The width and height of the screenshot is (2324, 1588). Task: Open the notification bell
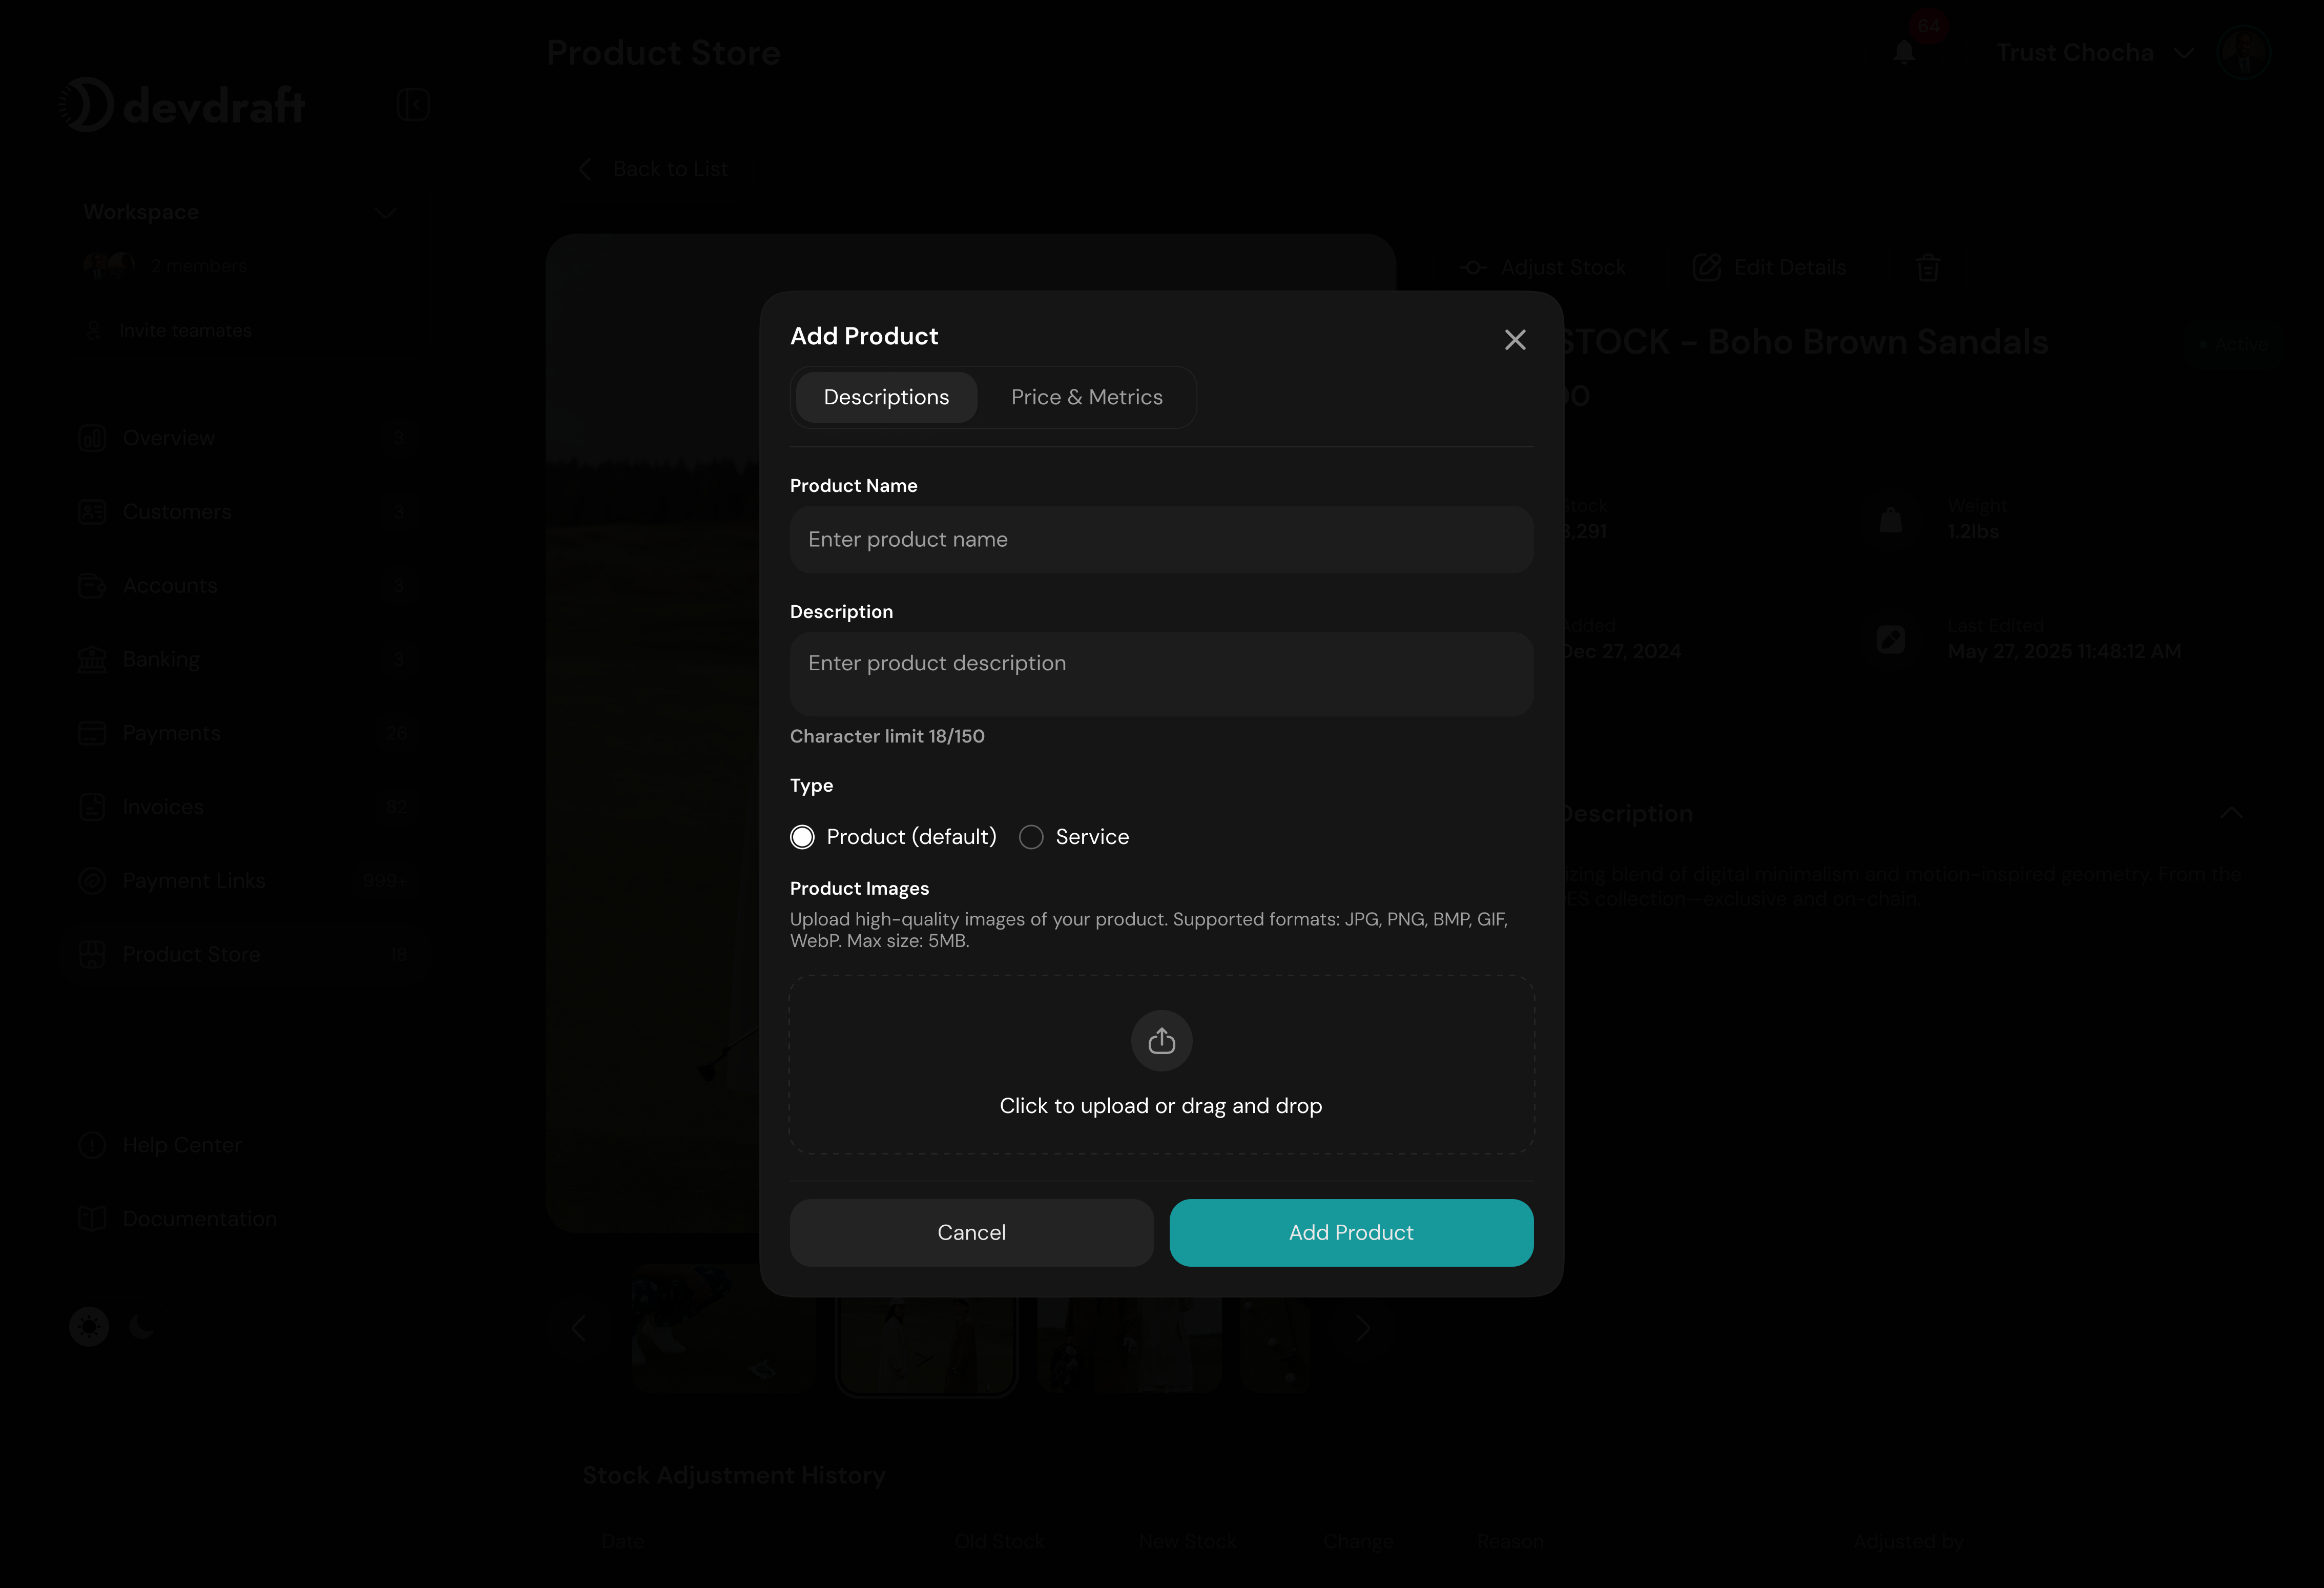(1904, 52)
